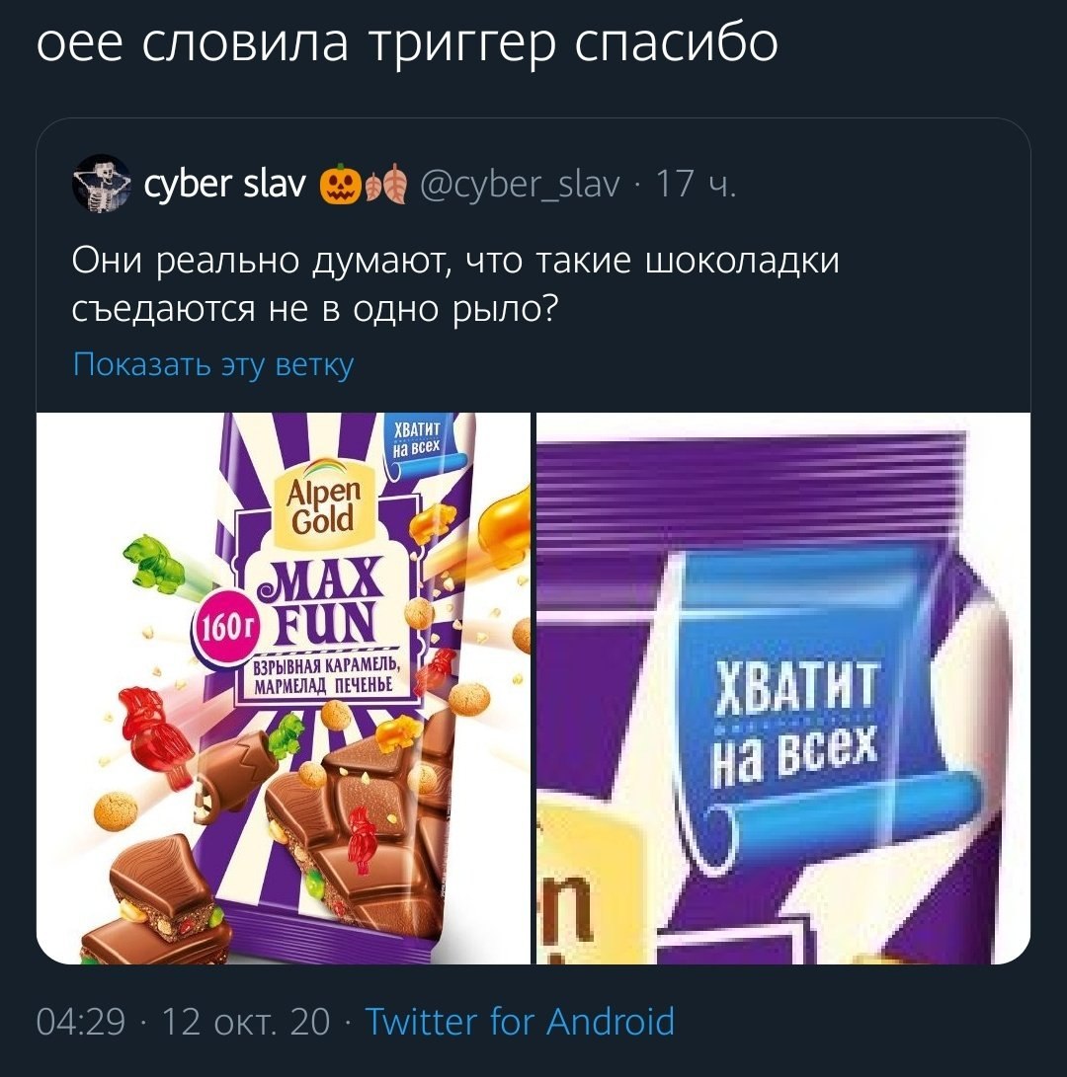1067x1077 pixels.
Task: Open the cyber slav display name
Action: 225,184
